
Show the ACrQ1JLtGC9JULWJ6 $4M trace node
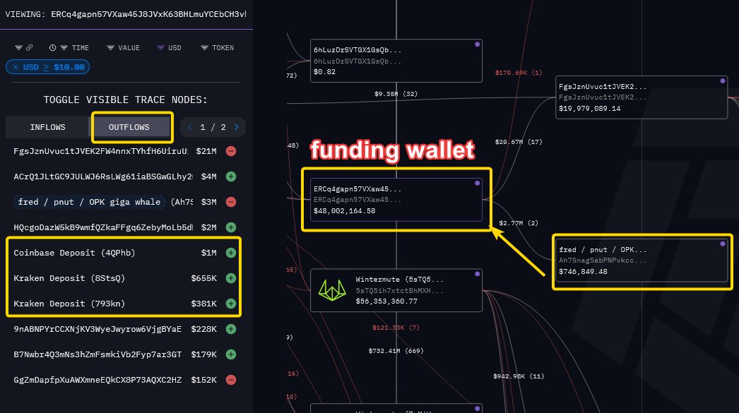point(231,176)
